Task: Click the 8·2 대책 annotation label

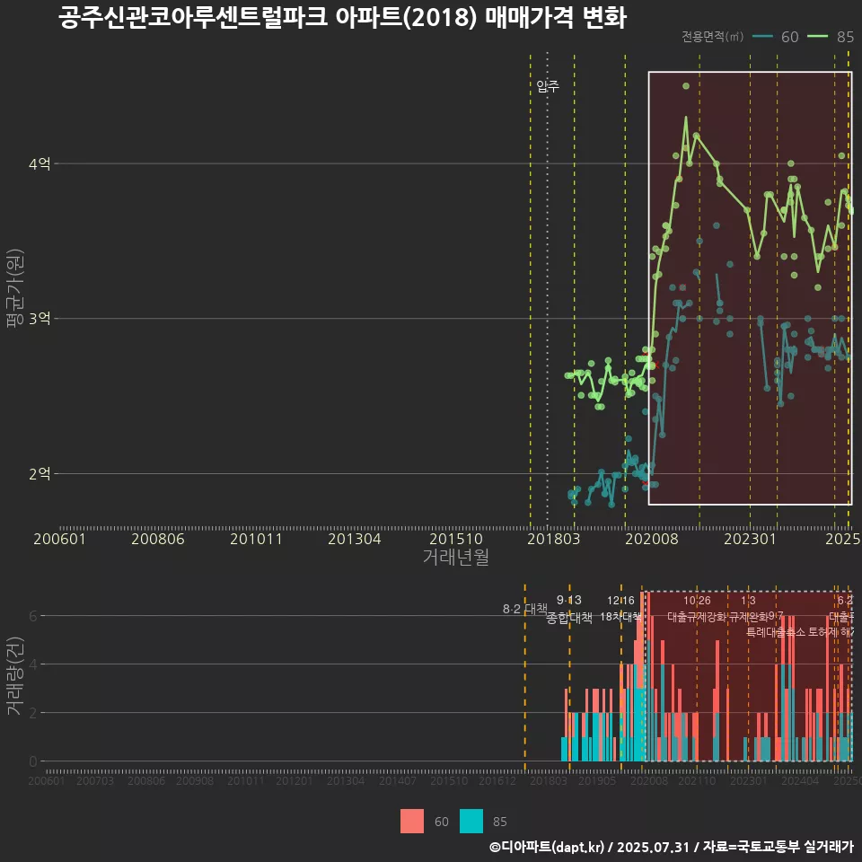Action: pyautogui.click(x=525, y=609)
